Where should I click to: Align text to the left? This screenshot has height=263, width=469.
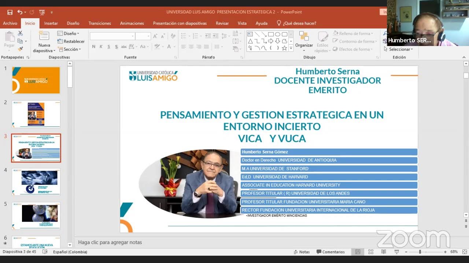[184, 46]
